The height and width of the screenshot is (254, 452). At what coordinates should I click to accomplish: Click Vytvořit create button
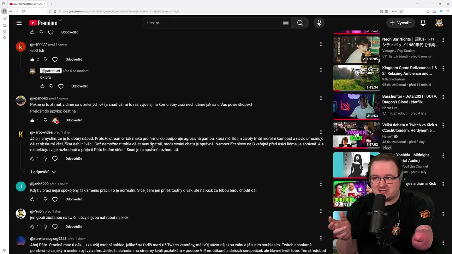pyautogui.click(x=400, y=23)
